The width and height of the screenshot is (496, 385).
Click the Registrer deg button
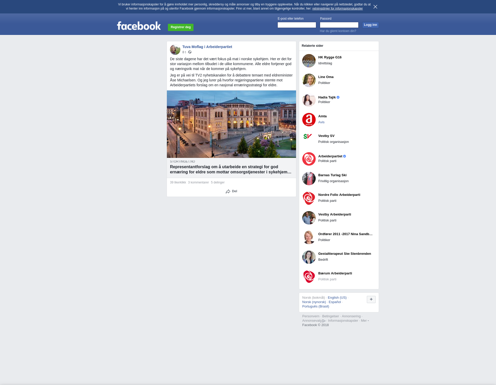(x=181, y=27)
